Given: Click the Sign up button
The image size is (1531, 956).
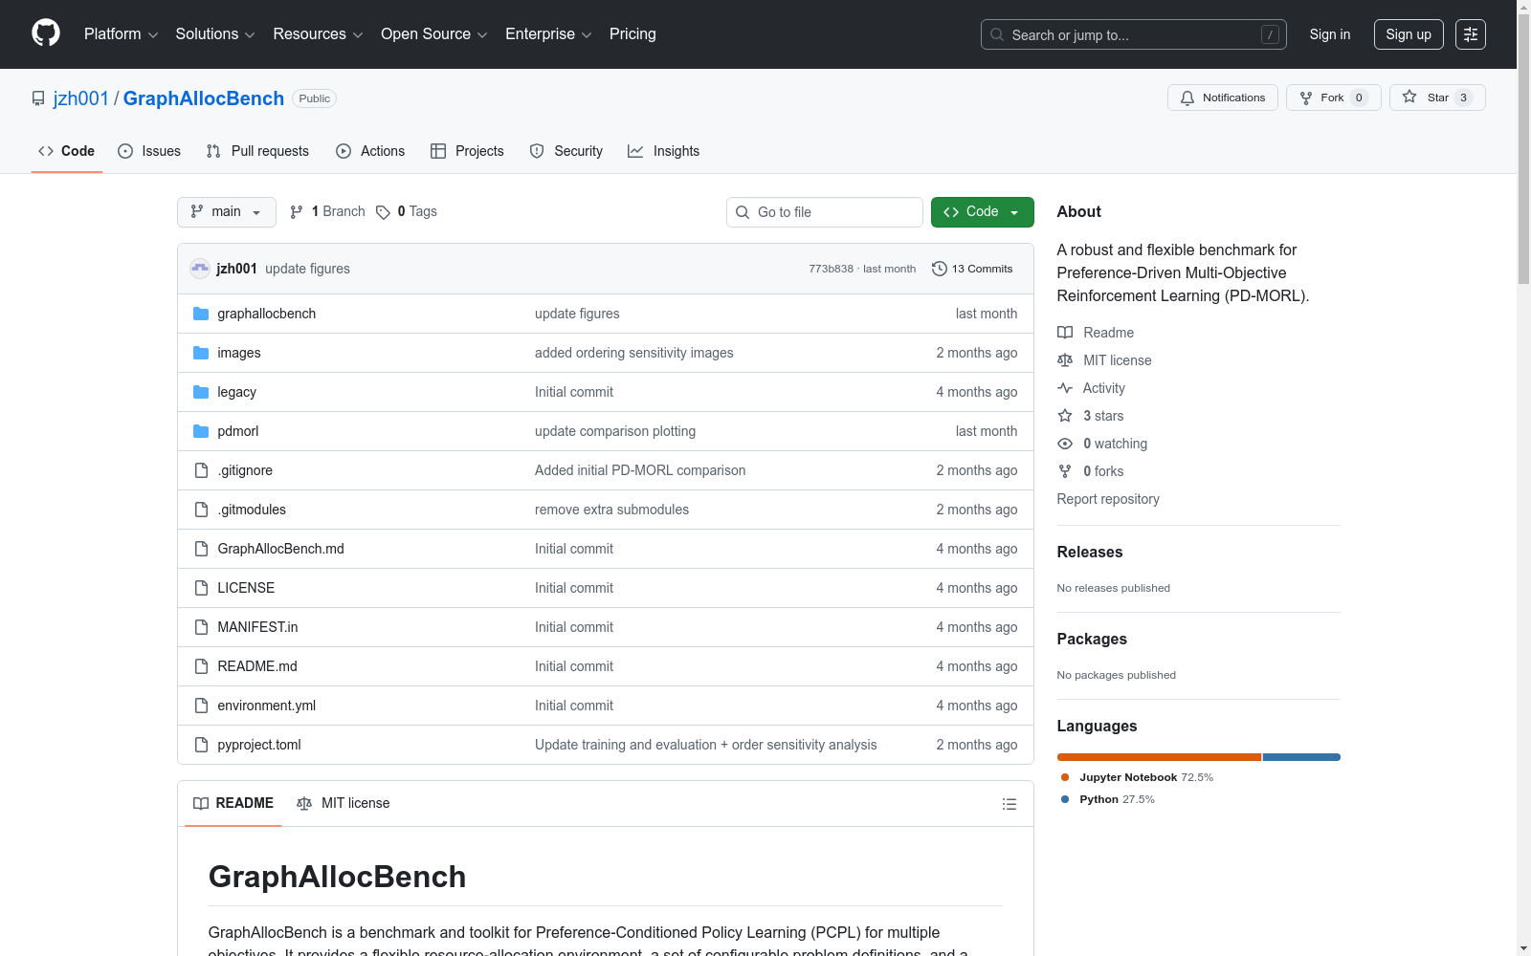Looking at the screenshot, I should (x=1409, y=34).
